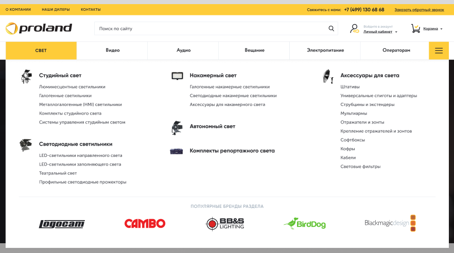Click the Proland logo
The image size is (454, 253).
click(x=39, y=28)
